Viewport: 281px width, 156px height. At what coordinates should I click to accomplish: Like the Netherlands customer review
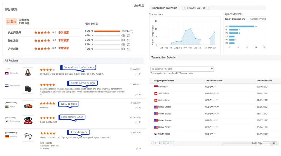[137, 95]
